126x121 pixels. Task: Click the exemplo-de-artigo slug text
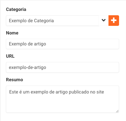click(x=27, y=67)
